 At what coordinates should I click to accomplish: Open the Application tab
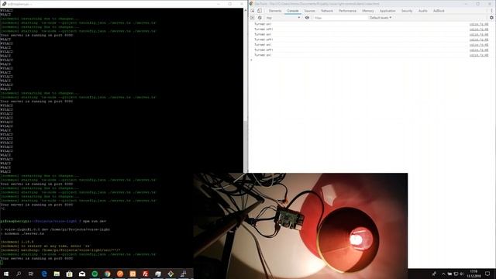(x=387, y=11)
